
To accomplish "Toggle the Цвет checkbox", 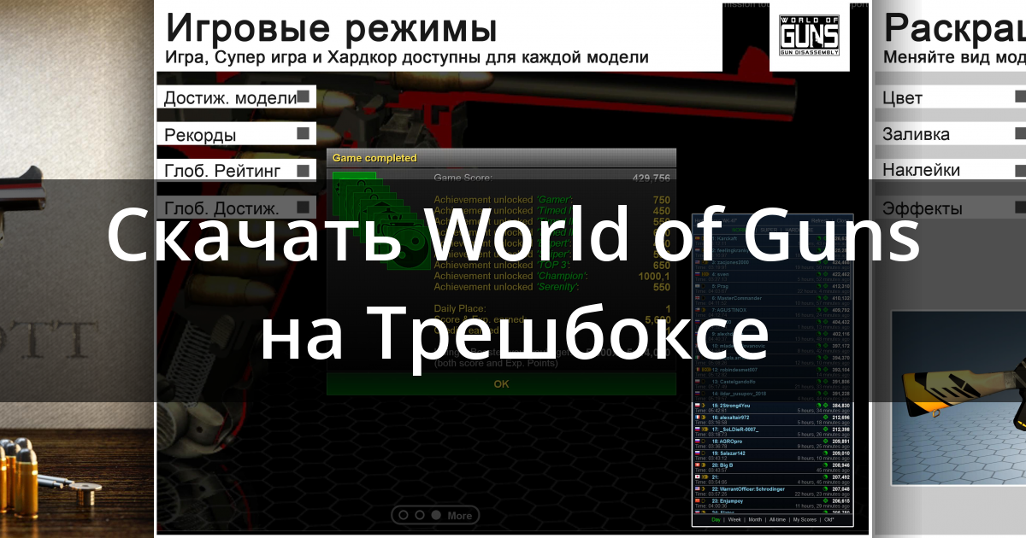I will click(1020, 96).
